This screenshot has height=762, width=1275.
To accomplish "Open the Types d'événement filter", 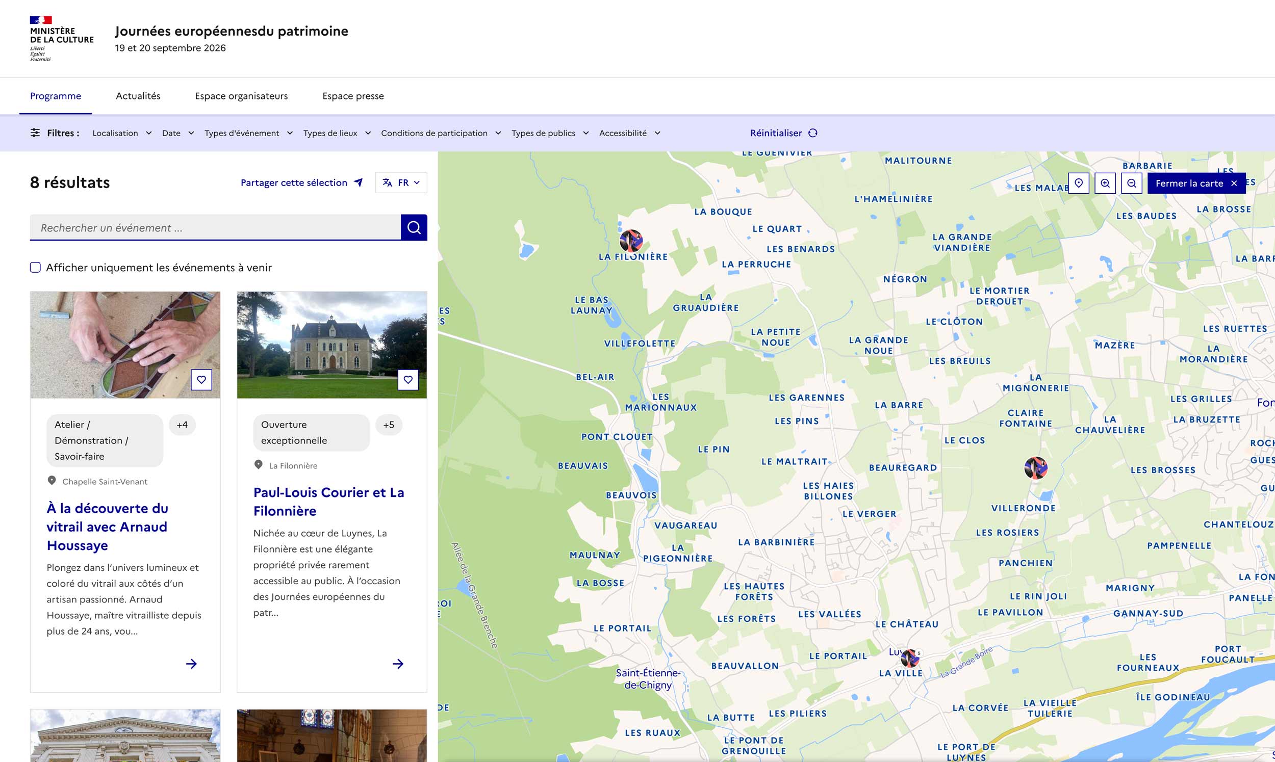I will [249, 133].
